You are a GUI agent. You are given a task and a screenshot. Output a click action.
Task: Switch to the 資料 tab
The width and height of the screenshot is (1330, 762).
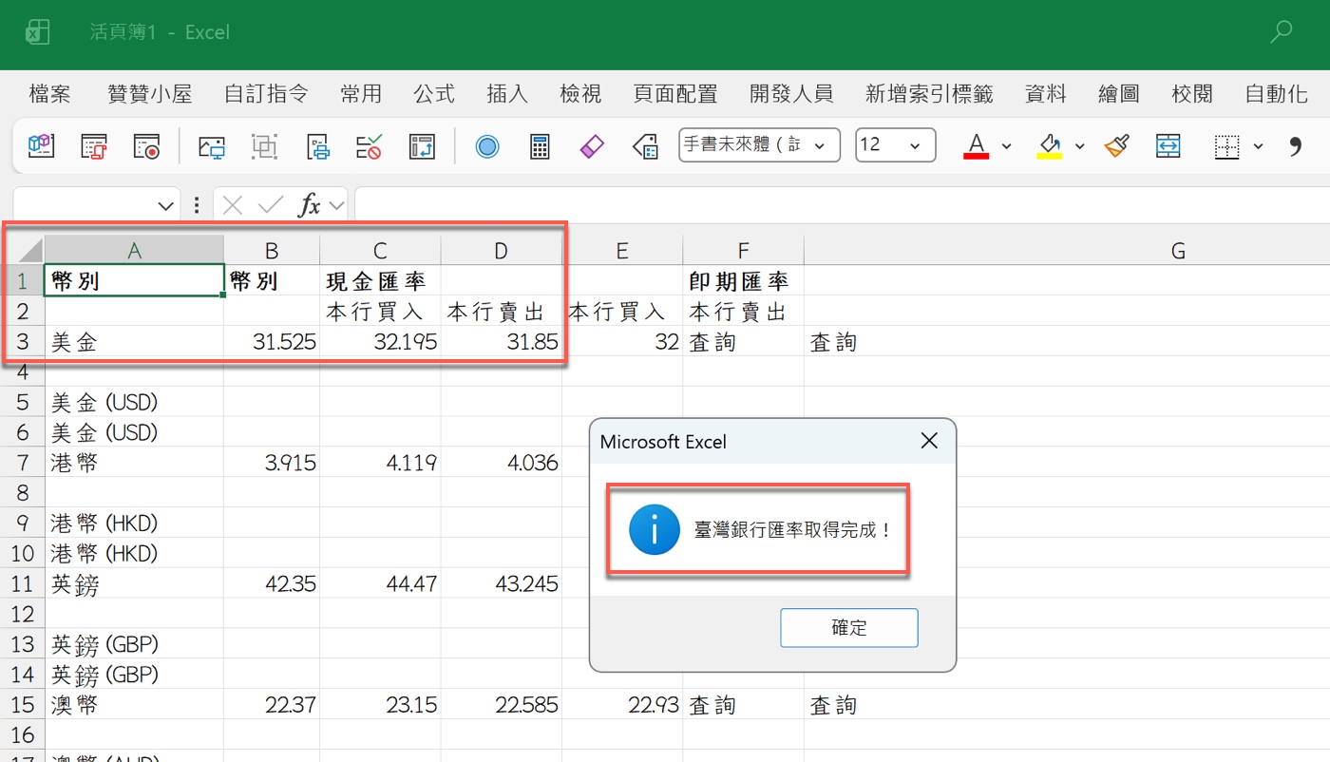(1046, 93)
